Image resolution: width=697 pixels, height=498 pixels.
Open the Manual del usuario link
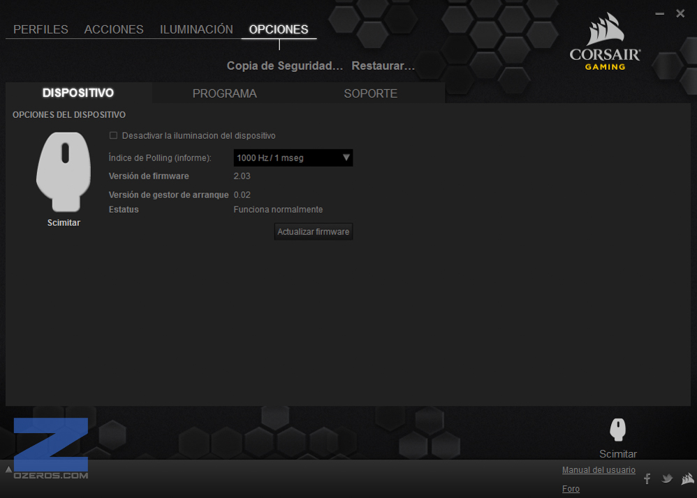point(599,469)
